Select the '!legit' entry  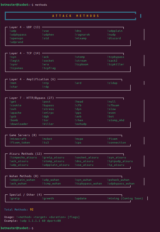coord(15,61)
